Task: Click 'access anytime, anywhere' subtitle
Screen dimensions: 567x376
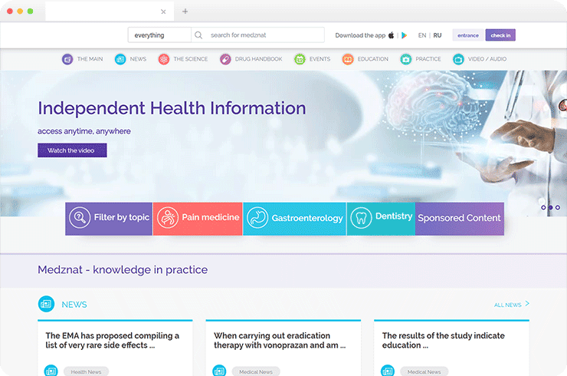Action: pos(84,131)
